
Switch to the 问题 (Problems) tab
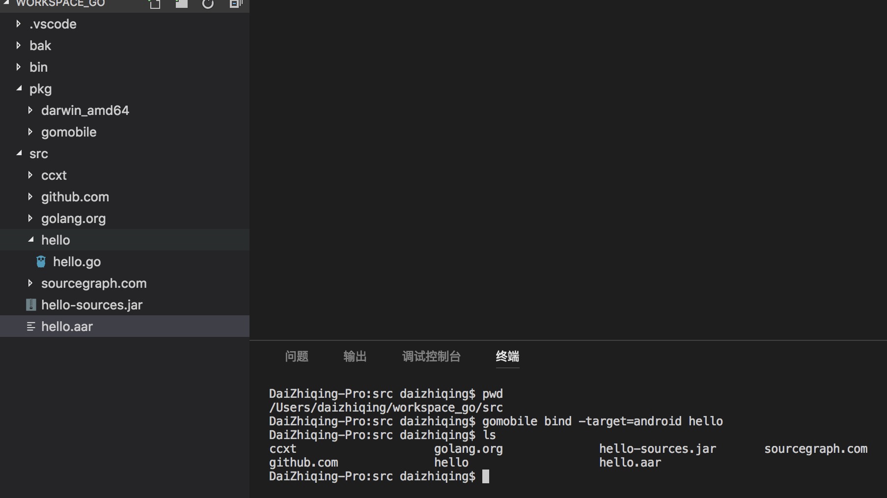tap(297, 357)
